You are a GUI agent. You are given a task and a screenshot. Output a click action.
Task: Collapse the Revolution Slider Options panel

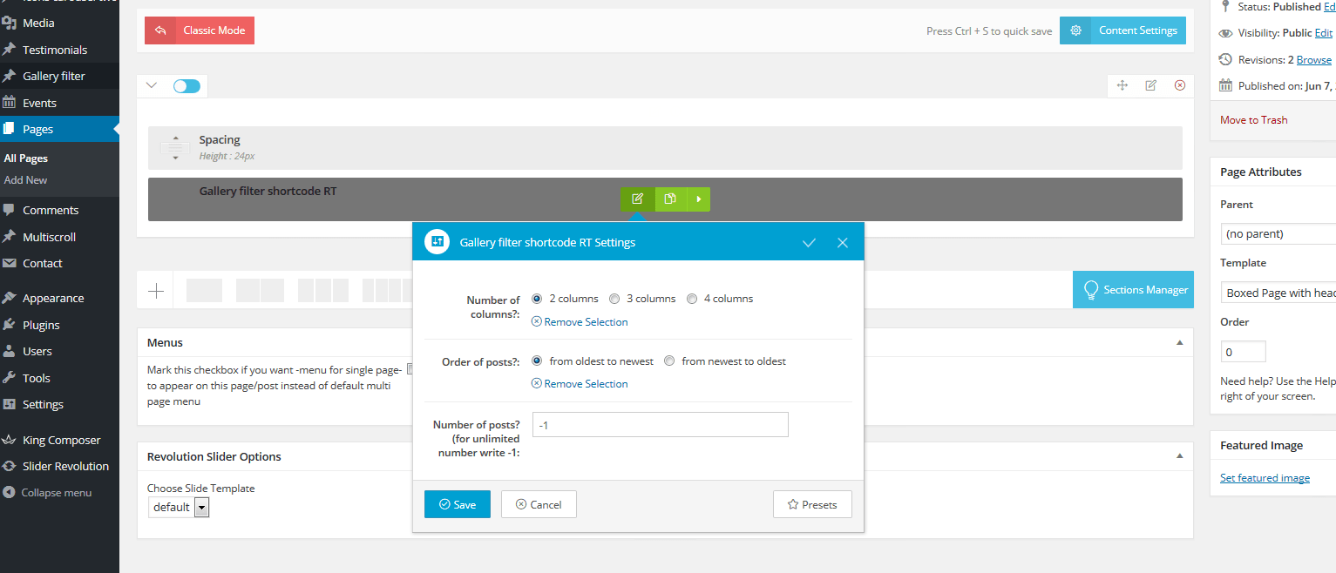tap(1180, 456)
